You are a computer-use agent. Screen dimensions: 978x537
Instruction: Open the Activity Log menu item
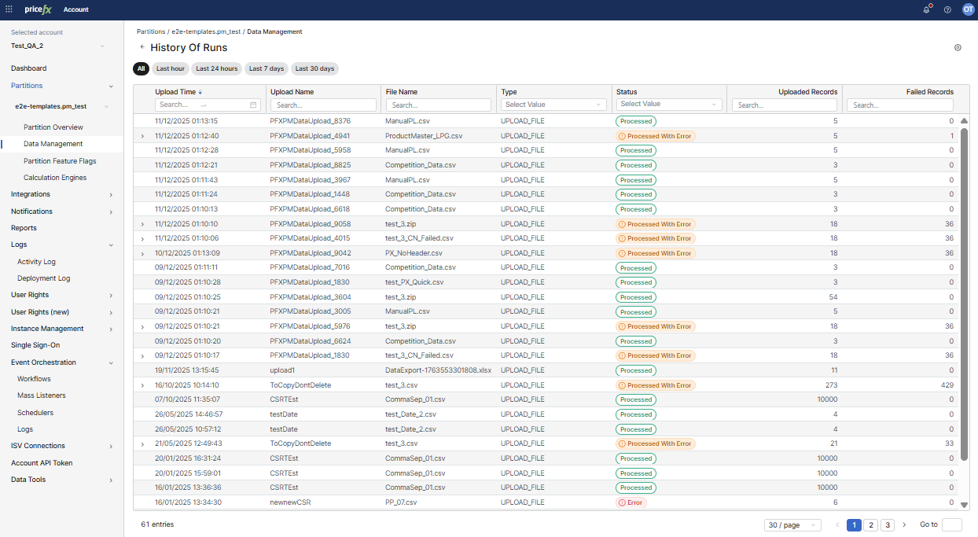click(x=36, y=262)
